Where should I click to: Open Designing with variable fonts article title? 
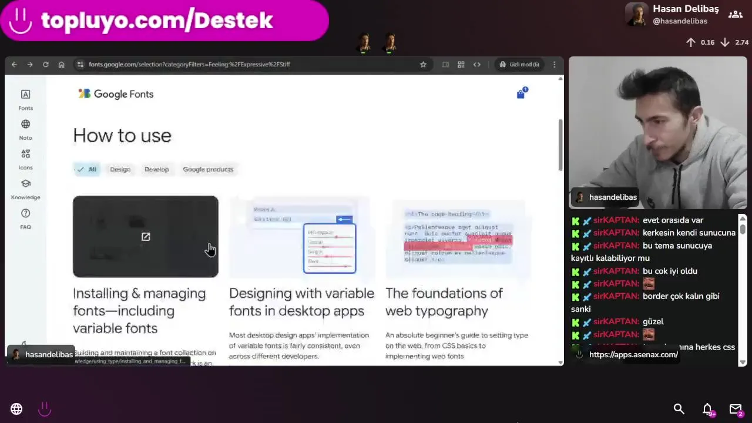point(301,302)
